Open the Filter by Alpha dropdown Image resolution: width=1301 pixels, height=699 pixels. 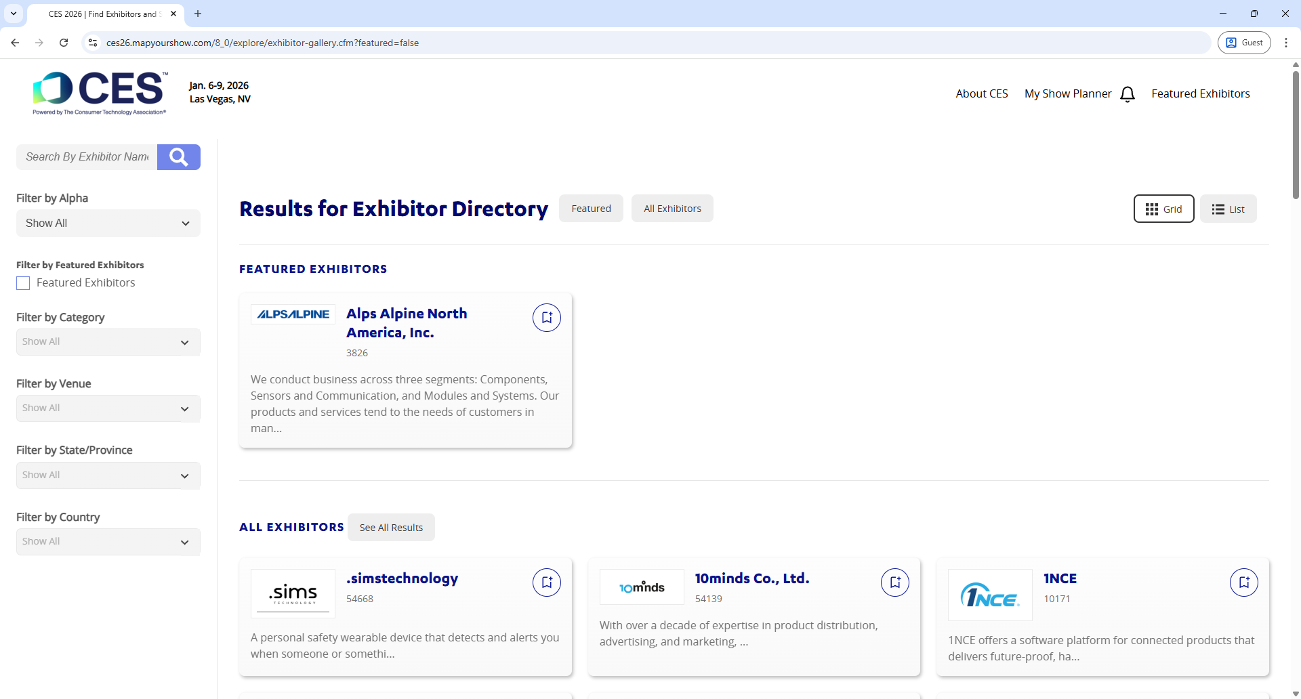click(108, 223)
